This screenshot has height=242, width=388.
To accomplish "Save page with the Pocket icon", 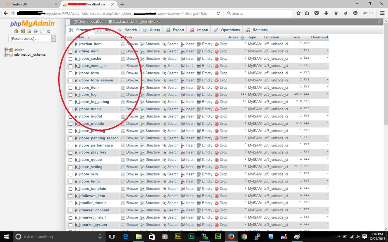I will tap(316, 13).
